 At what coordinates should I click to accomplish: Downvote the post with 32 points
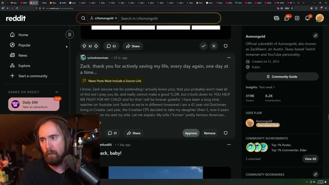point(96,46)
